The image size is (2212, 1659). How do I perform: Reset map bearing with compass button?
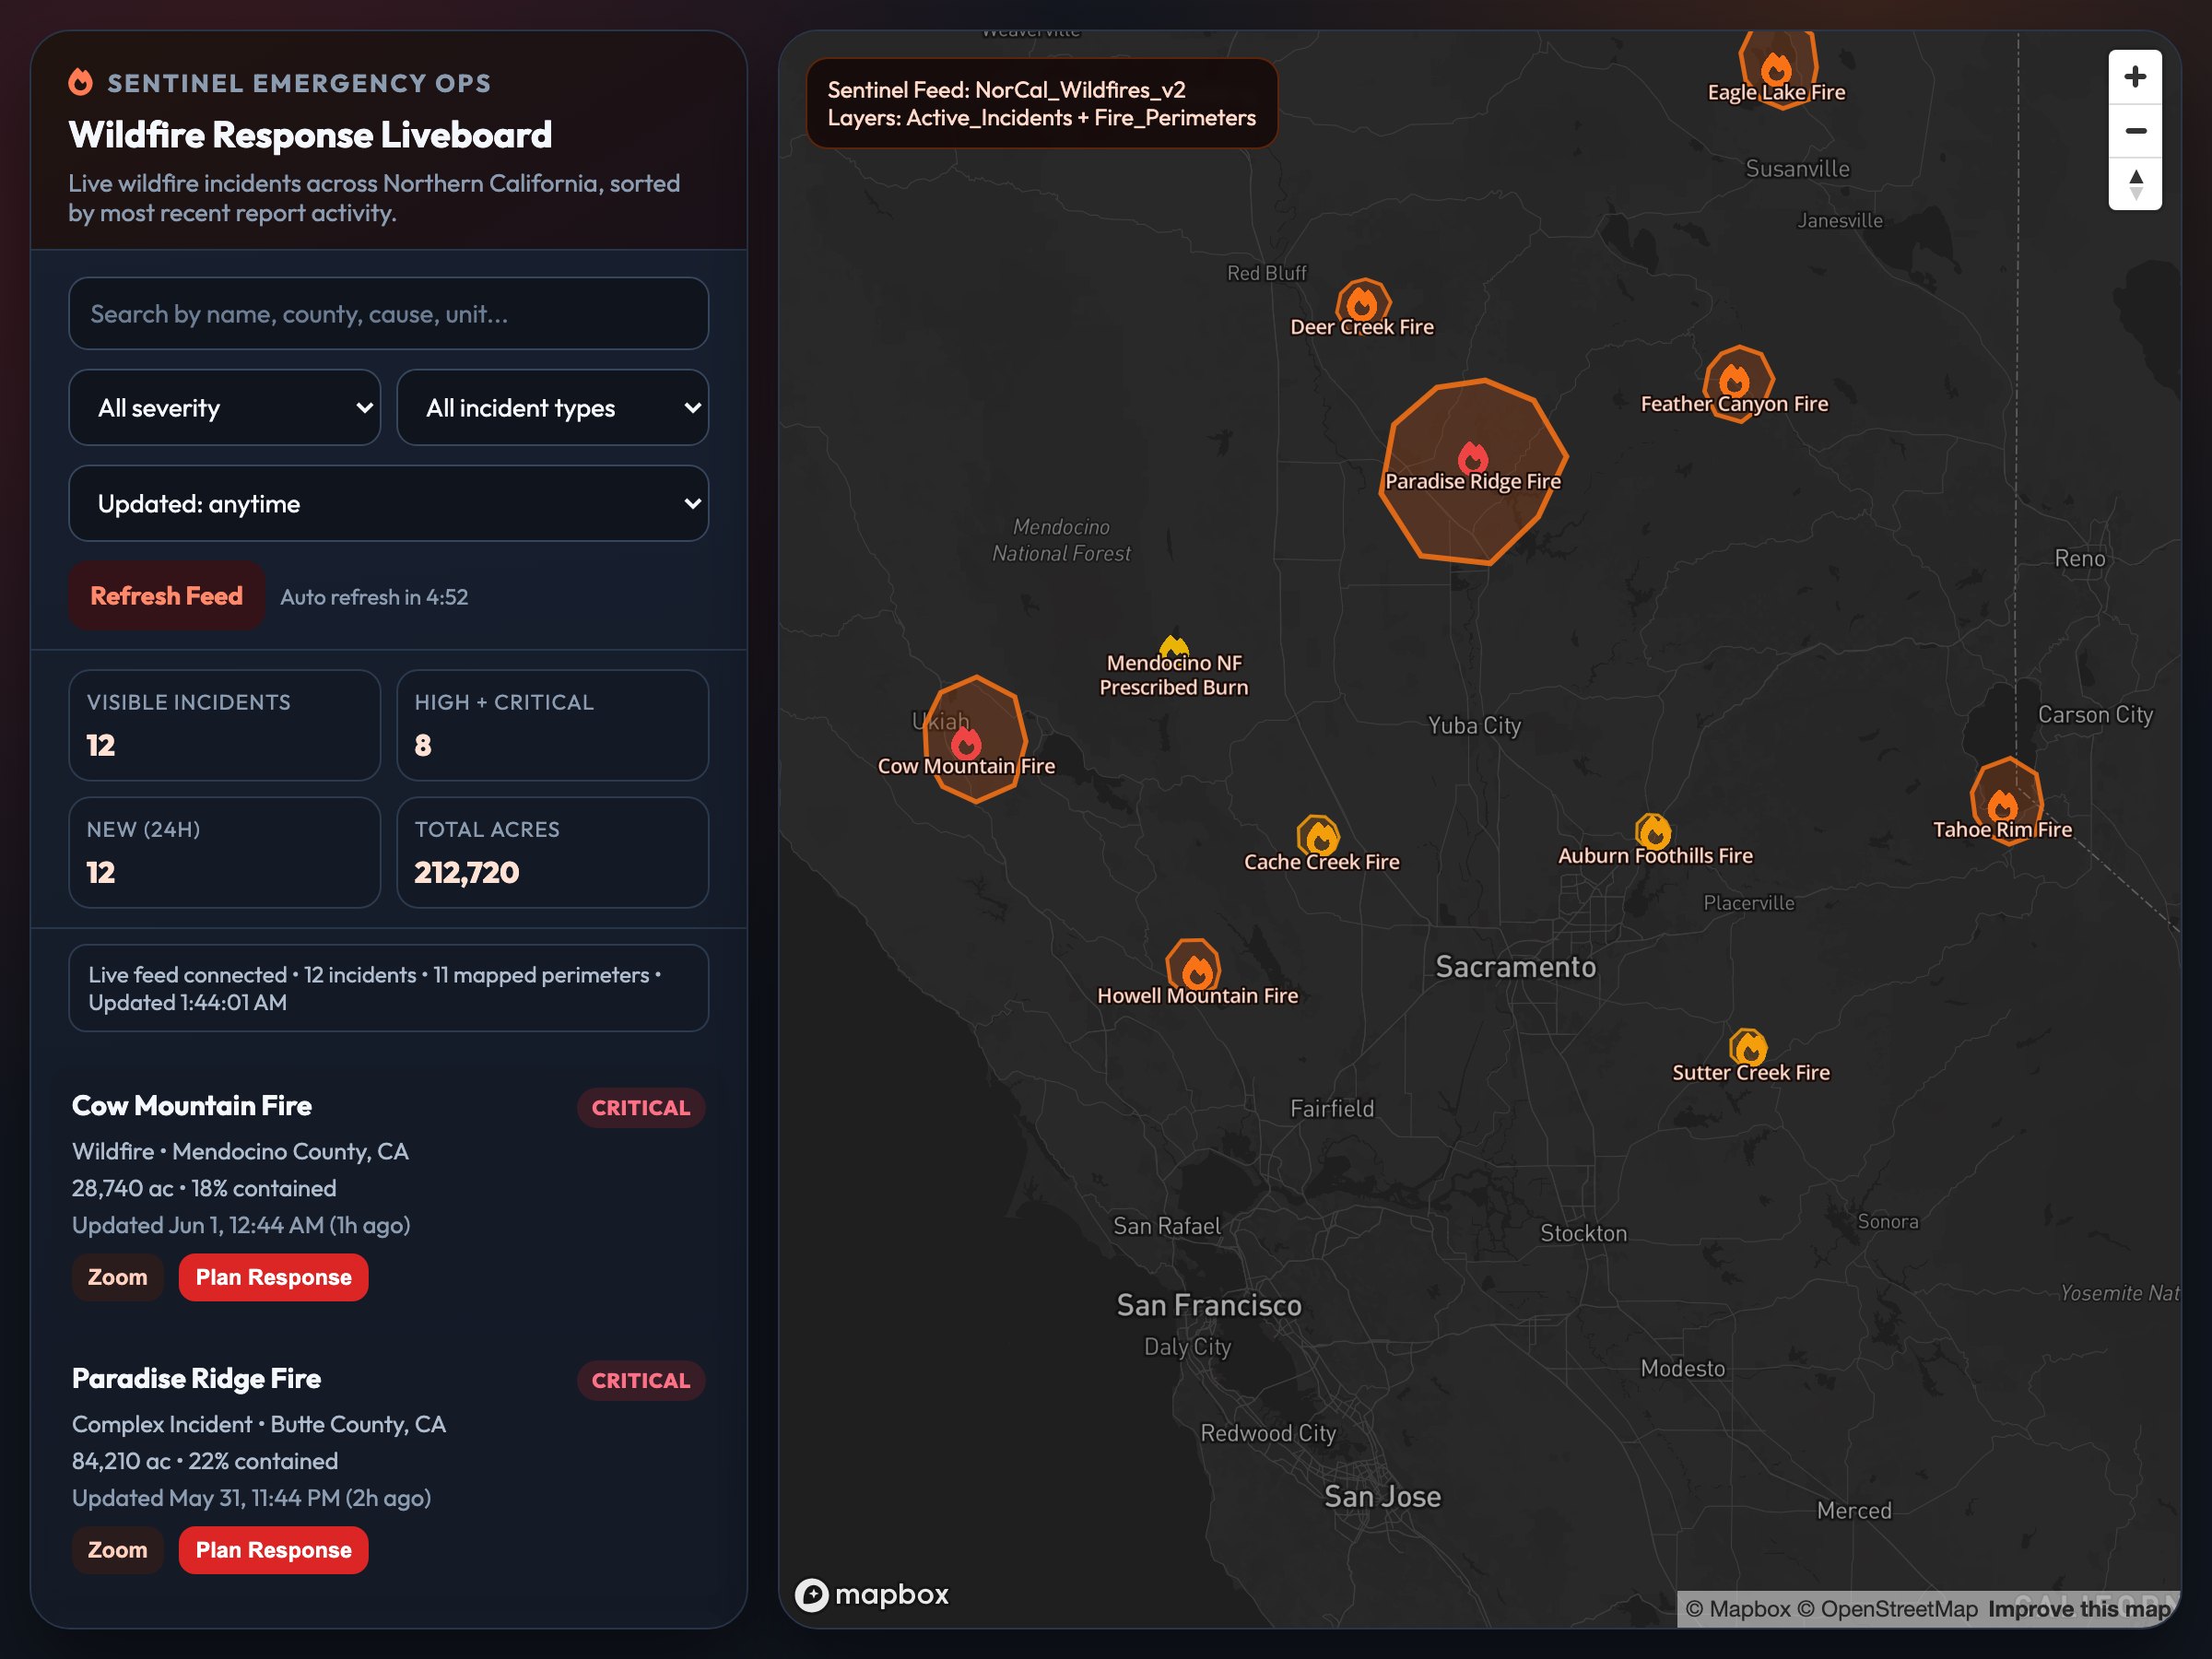click(2135, 184)
